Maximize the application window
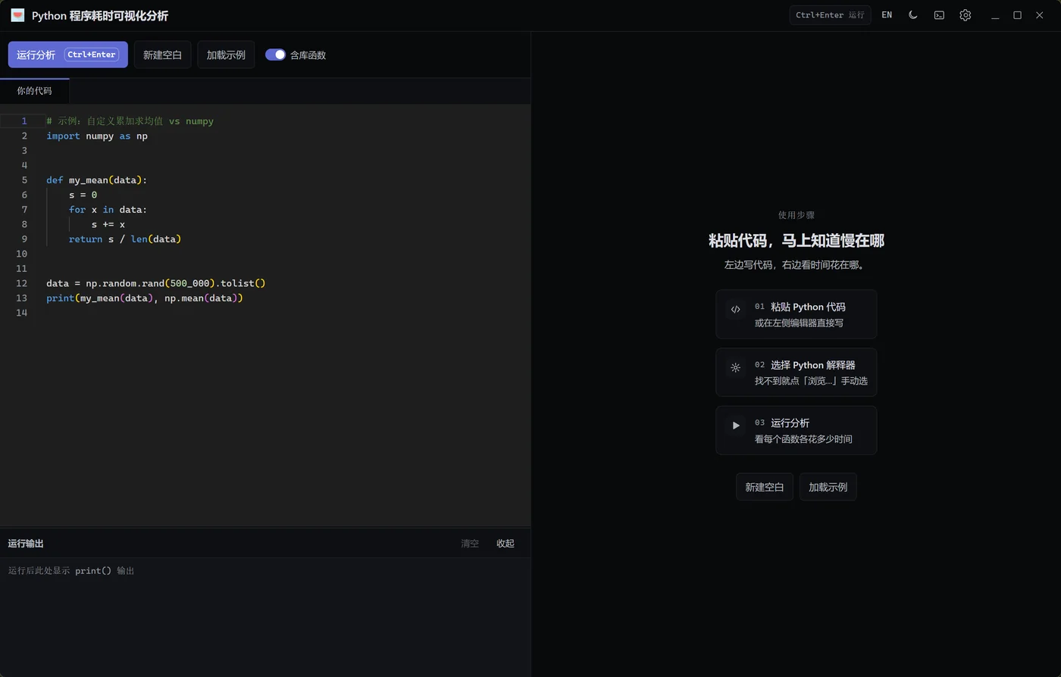This screenshot has height=677, width=1061. [1017, 15]
